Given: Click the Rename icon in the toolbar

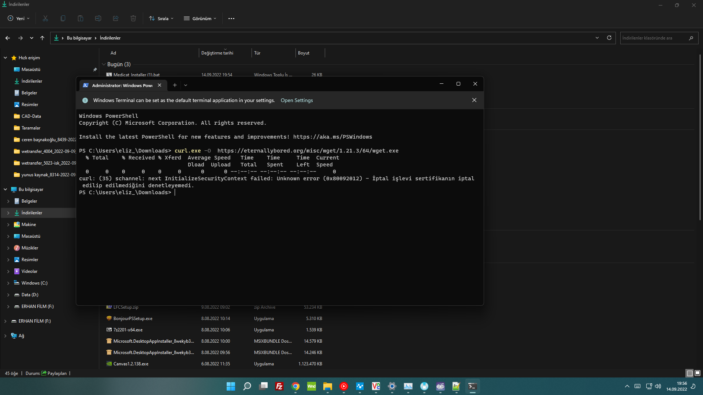Looking at the screenshot, I should [x=98, y=18].
